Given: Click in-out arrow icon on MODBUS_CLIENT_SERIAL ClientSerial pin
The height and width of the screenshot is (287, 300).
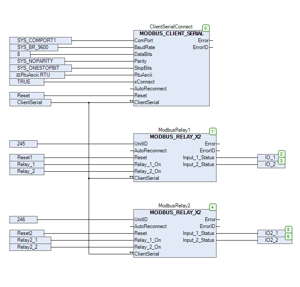Looking at the screenshot, I should pos(132,102).
